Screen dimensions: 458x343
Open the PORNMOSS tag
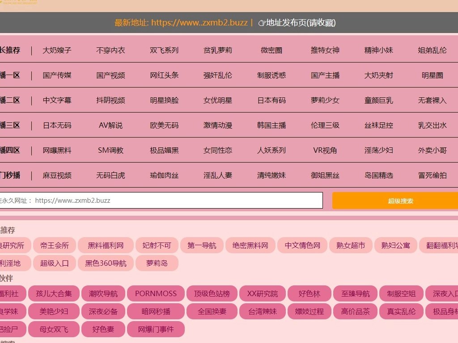[155, 293]
